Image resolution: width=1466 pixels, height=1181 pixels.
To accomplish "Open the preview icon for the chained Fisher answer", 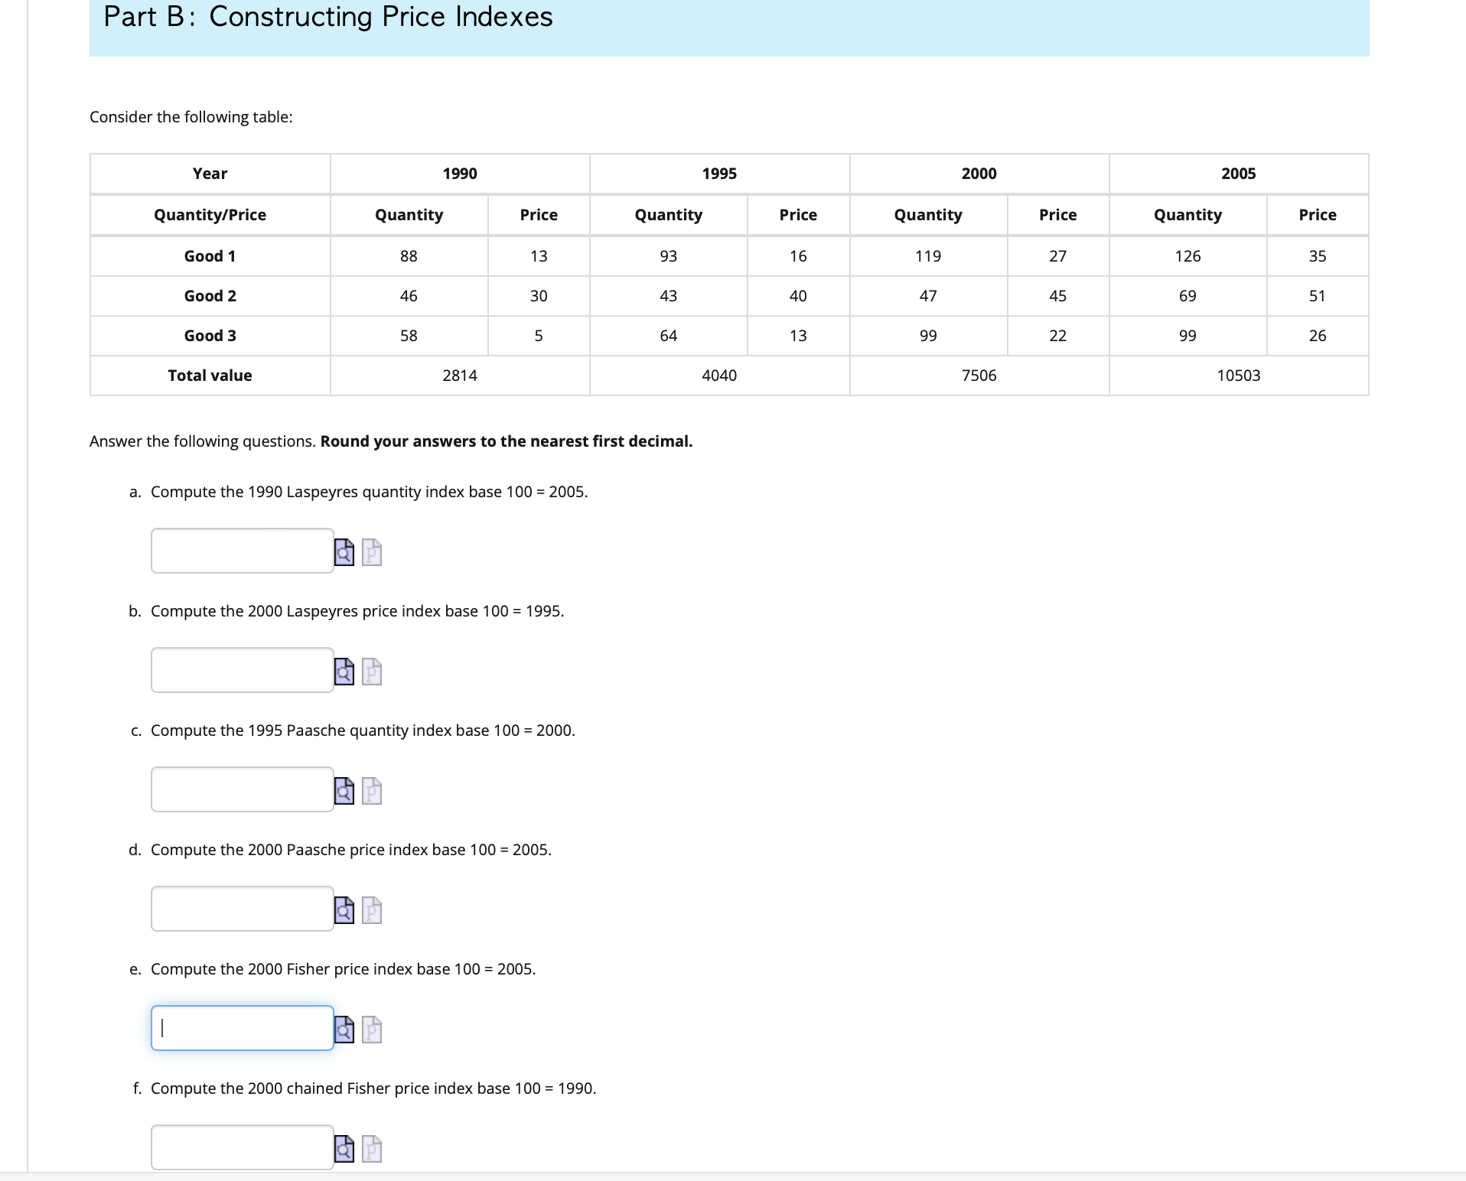I will pos(344,1147).
